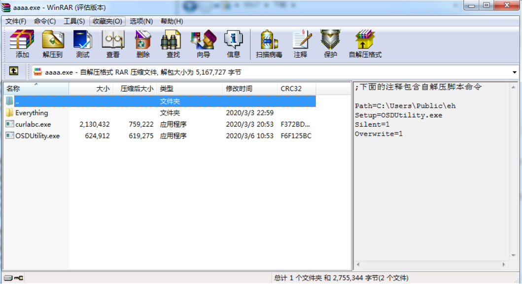Viewport: 522px width, 284px height.
Task: Click the F6F125BC CRC32 value
Action: pos(296,136)
